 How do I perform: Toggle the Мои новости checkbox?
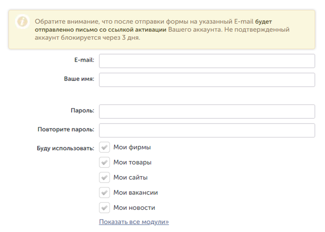click(x=104, y=208)
